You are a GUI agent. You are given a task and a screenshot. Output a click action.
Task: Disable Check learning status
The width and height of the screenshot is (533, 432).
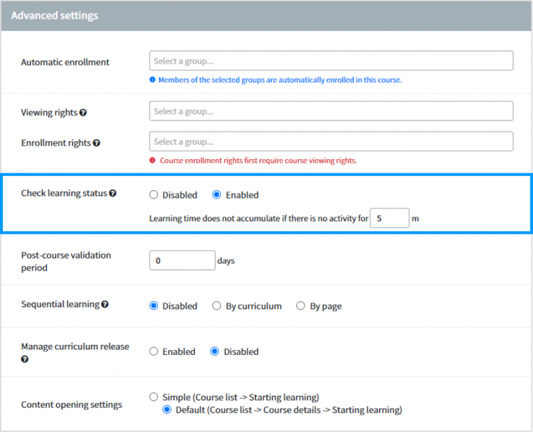(153, 194)
